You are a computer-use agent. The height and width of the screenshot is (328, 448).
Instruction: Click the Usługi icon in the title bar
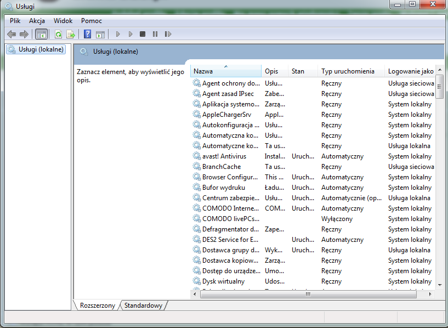(9, 6)
